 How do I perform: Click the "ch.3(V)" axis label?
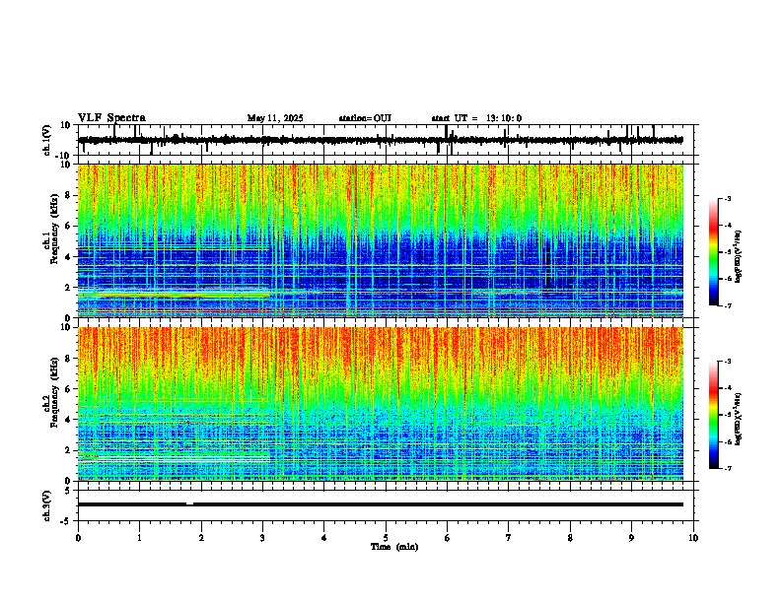click(x=47, y=505)
